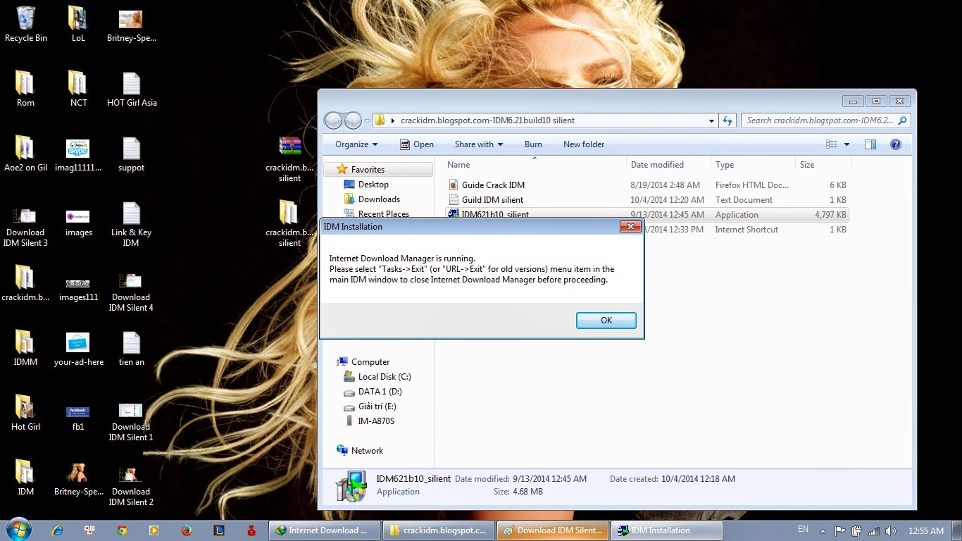This screenshot has height=541, width=962.
Task: Select the tien an desktop file
Action: 132,349
